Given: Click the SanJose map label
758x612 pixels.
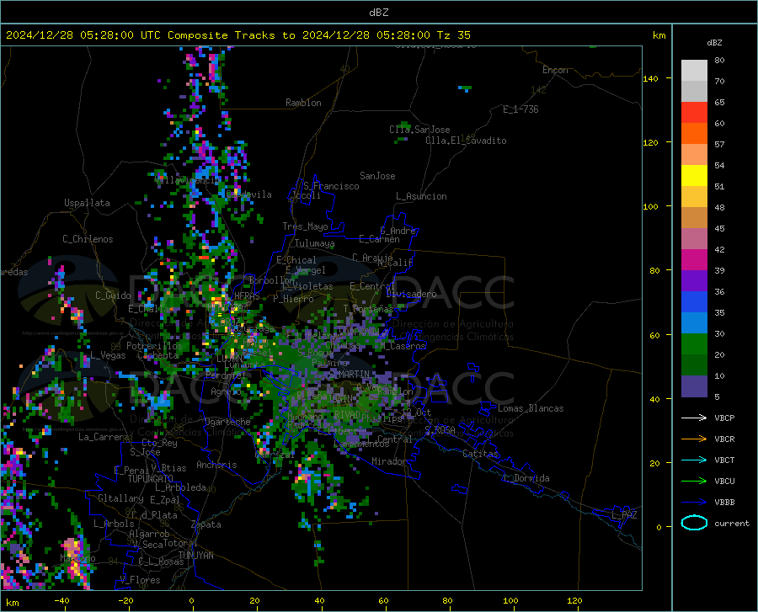Looking at the screenshot, I should (377, 176).
